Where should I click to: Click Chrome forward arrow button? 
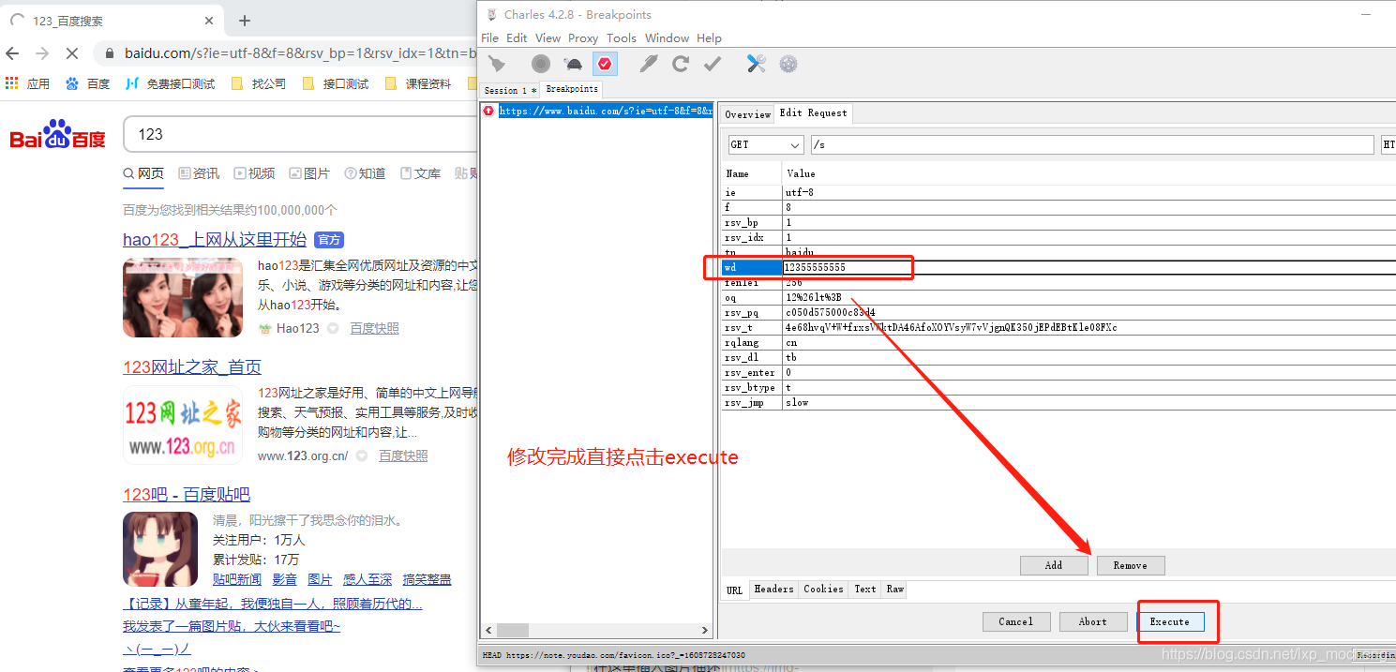tap(41, 53)
